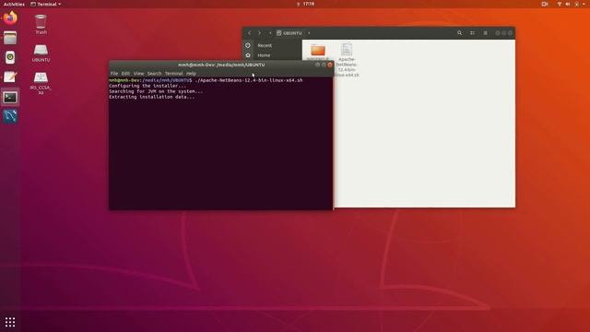Open the terminal File menu
590x332 pixels.
pos(114,74)
